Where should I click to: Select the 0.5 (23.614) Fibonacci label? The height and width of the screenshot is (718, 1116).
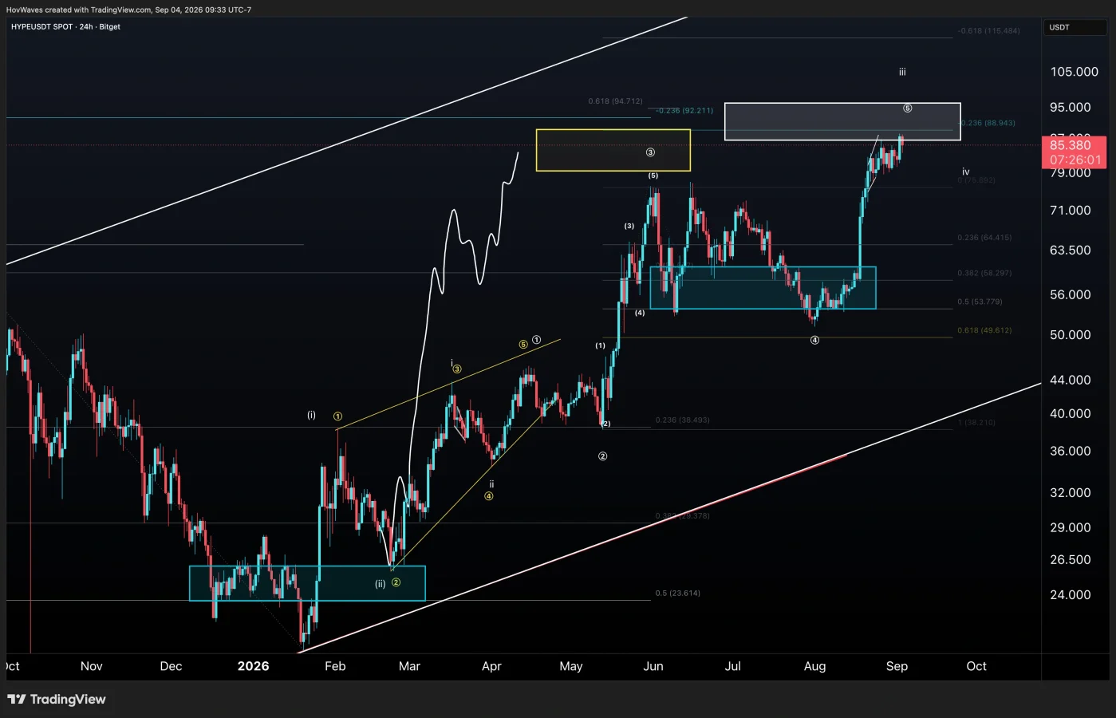tap(677, 593)
